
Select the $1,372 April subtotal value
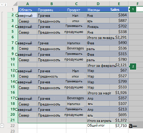point(121,120)
